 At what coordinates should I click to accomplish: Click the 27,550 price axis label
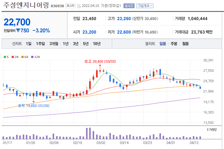(209, 71)
